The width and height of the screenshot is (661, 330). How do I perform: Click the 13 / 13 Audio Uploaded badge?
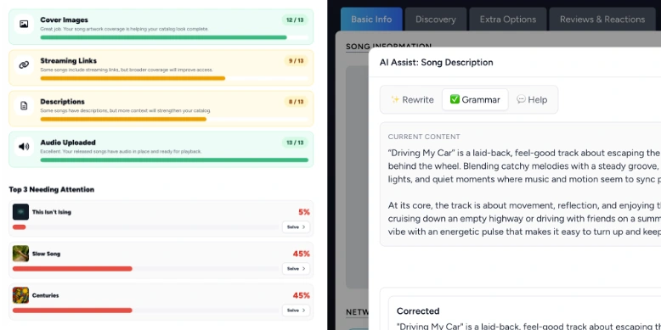295,143
